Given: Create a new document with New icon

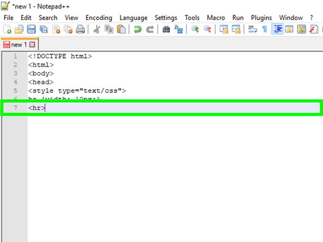Looking at the screenshot, I should (x=7, y=29).
